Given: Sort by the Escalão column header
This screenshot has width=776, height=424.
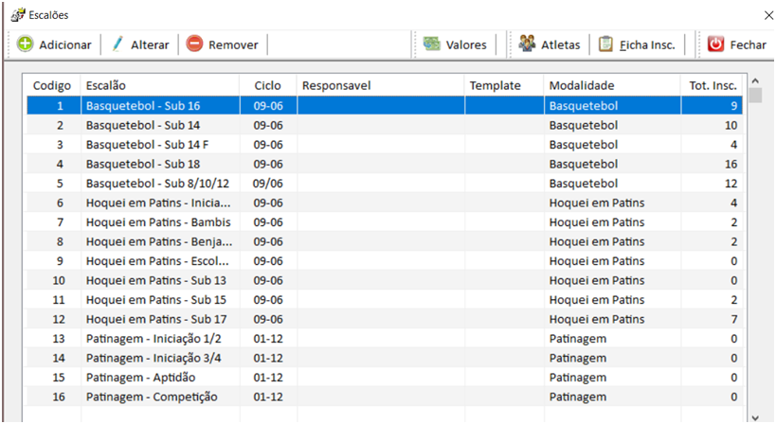Looking at the screenshot, I should (x=159, y=85).
